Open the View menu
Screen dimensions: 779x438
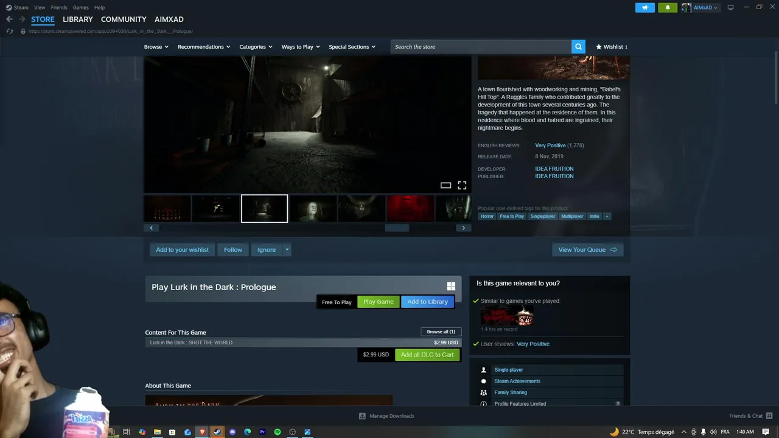click(x=40, y=7)
